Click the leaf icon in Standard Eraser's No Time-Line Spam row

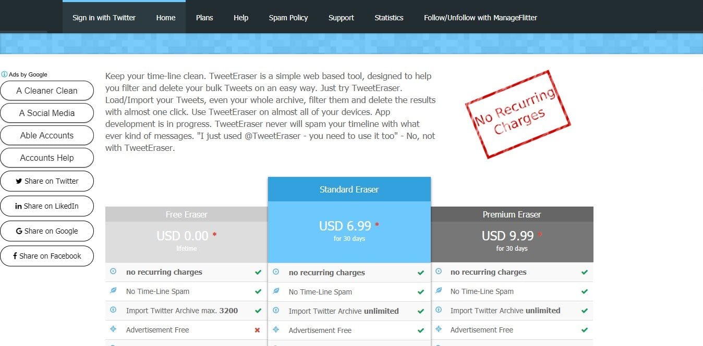[276, 291]
